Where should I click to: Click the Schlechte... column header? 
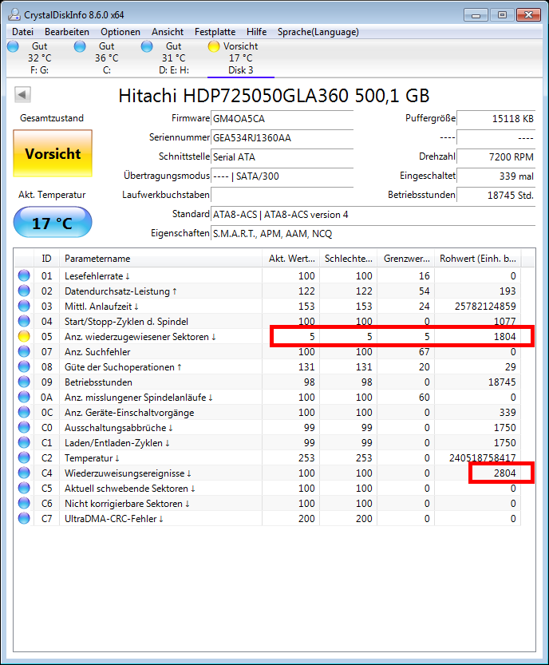349,259
